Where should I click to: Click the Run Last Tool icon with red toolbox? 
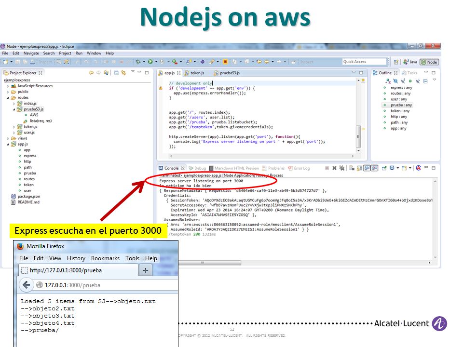175,62
